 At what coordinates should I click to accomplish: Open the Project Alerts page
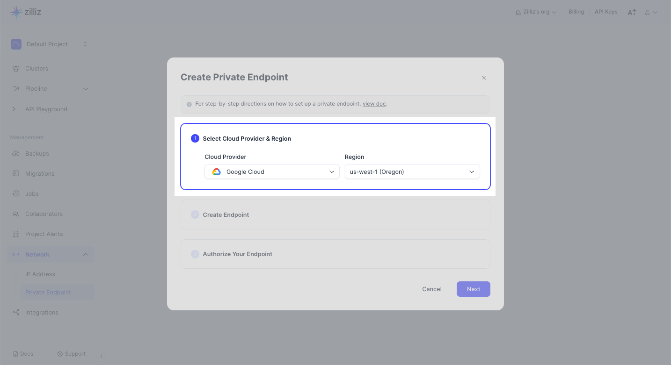44,234
